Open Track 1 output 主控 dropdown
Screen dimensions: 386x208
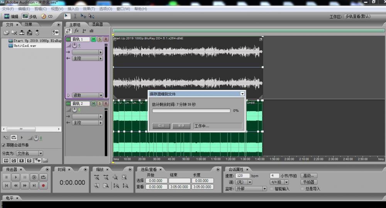click(87, 58)
